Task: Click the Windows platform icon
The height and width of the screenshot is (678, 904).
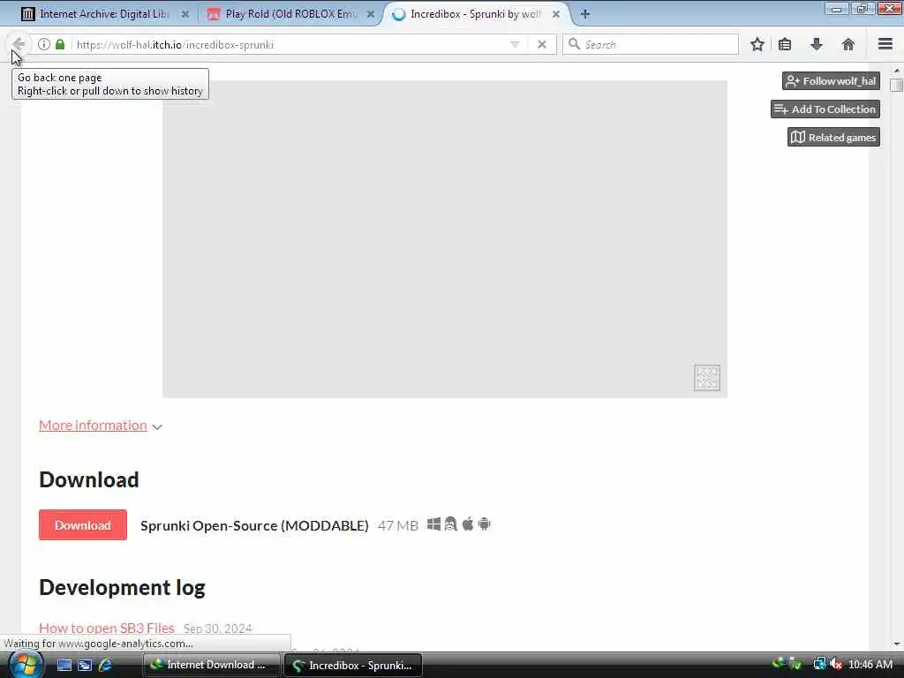Action: 433,524
